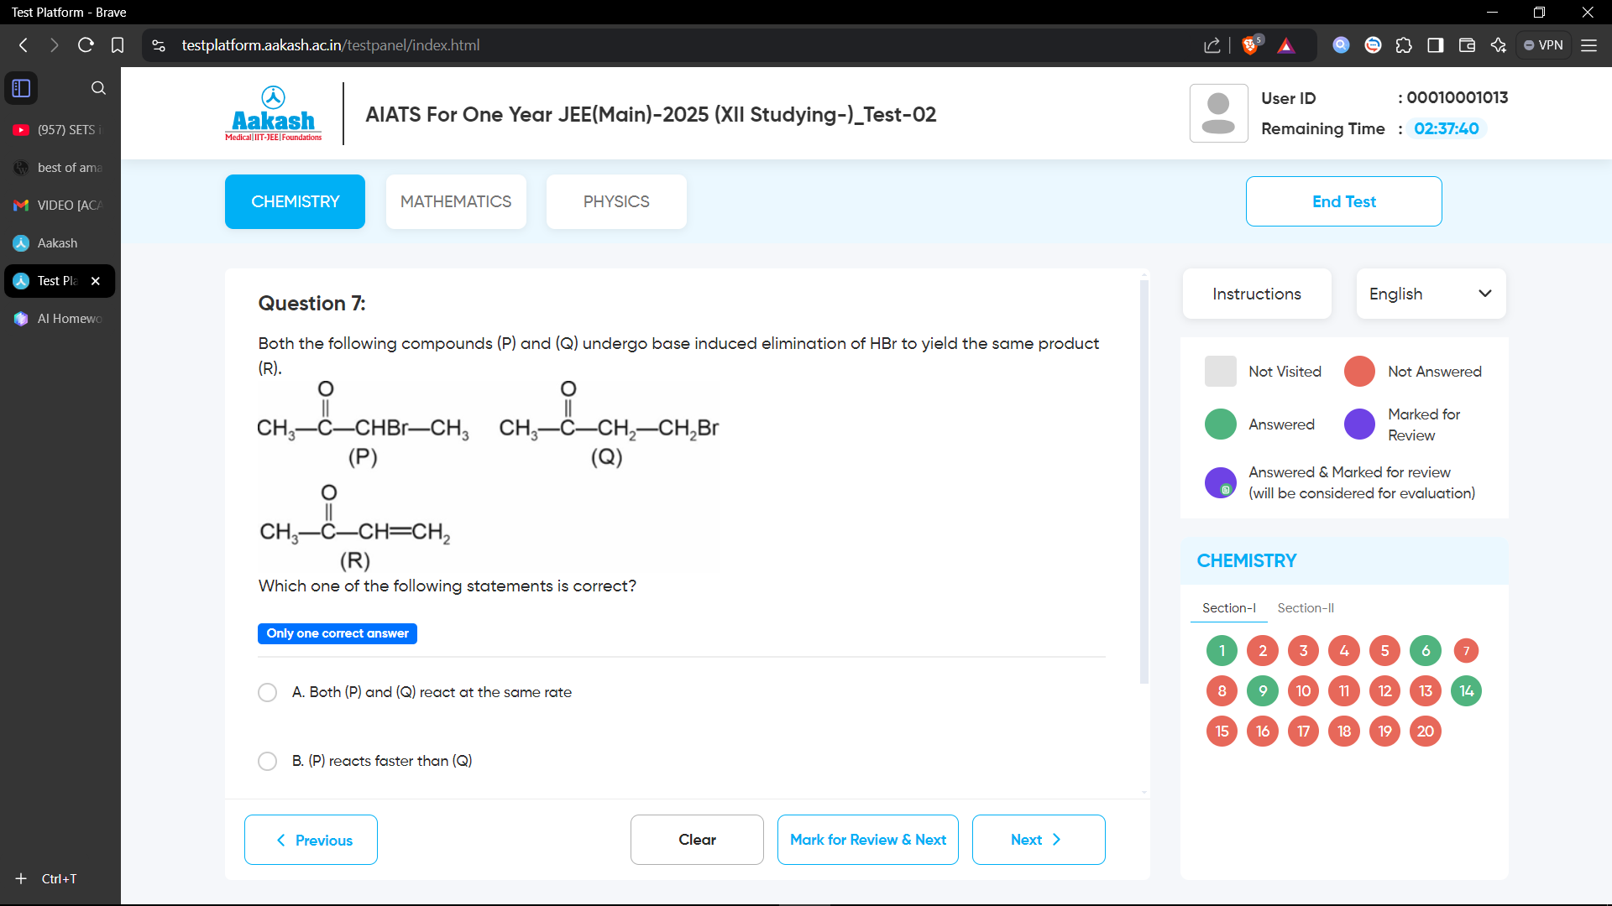Jump to question 5 in palette
The height and width of the screenshot is (906, 1612).
[1384, 650]
